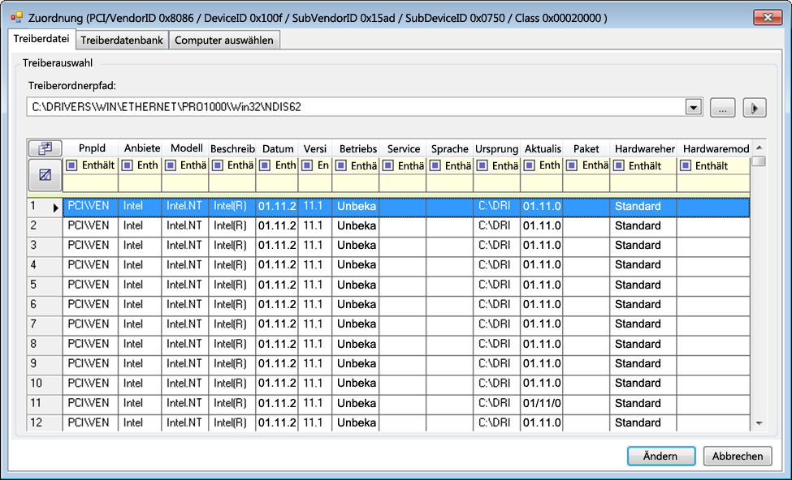This screenshot has height=480, width=792.
Task: Click the Treiberordnerpfad path text field
Action: point(356,107)
